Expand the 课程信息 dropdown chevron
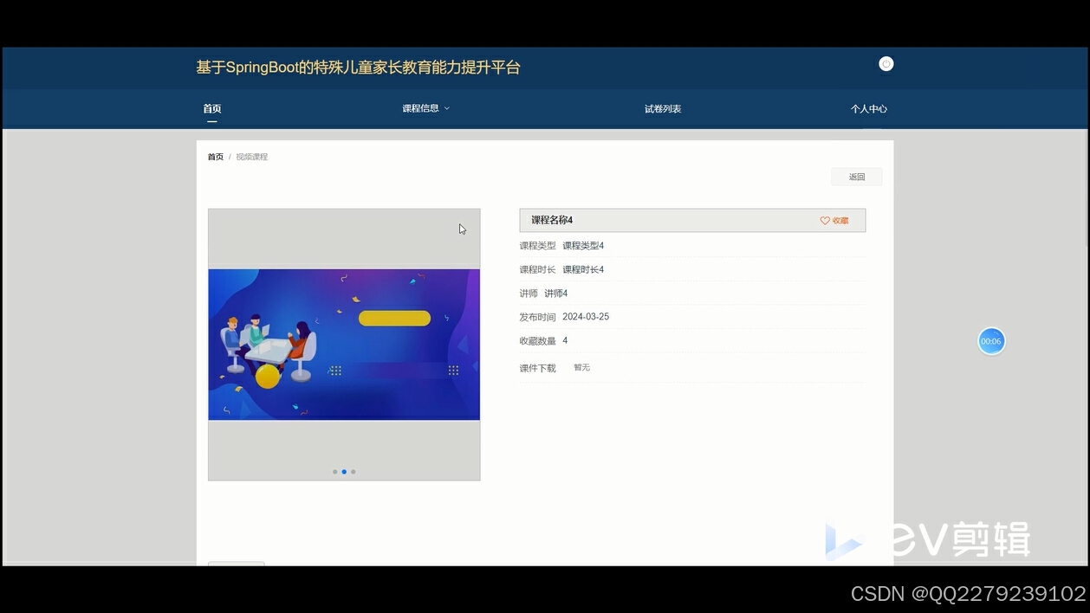Viewport: 1090px width, 613px height. pyautogui.click(x=447, y=108)
